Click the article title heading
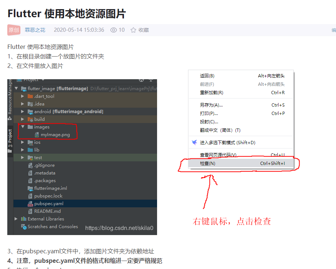The image size is (336, 269). tap(67, 14)
